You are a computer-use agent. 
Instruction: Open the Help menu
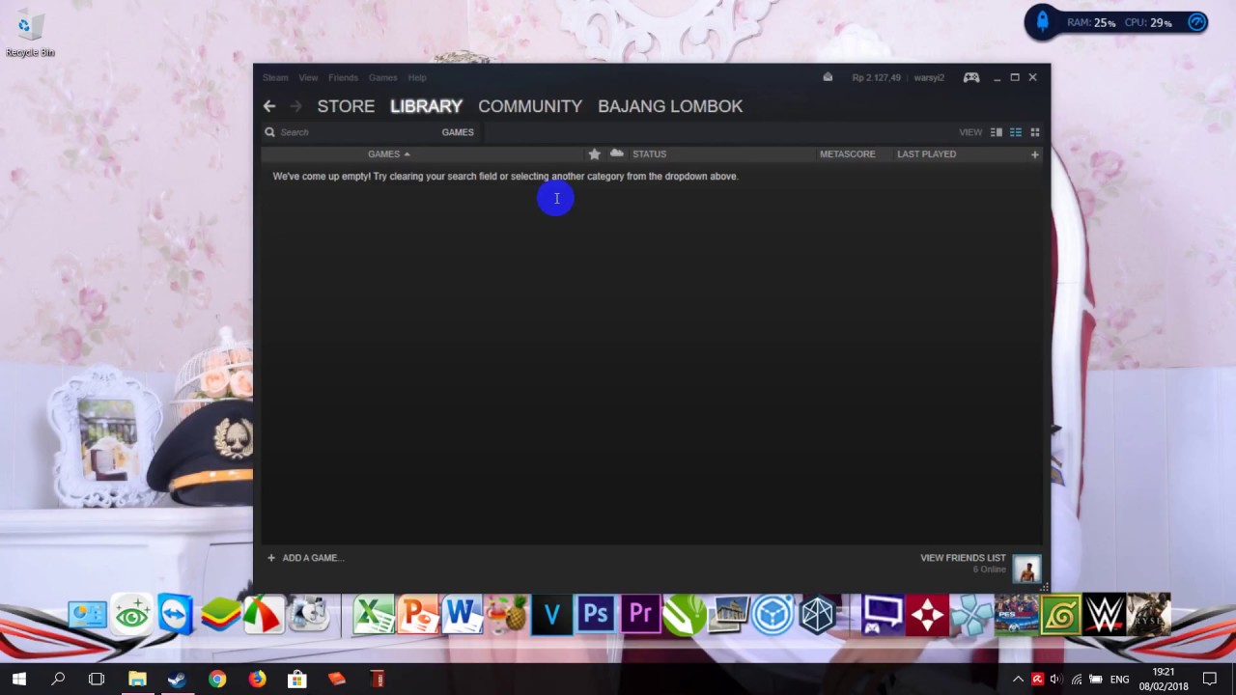417,77
